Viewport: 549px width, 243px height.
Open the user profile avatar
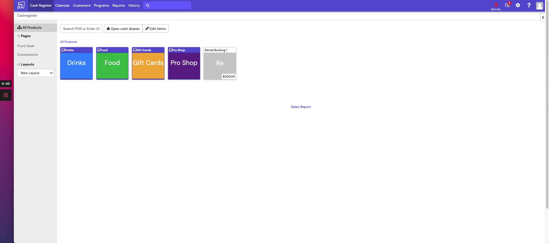540,5
